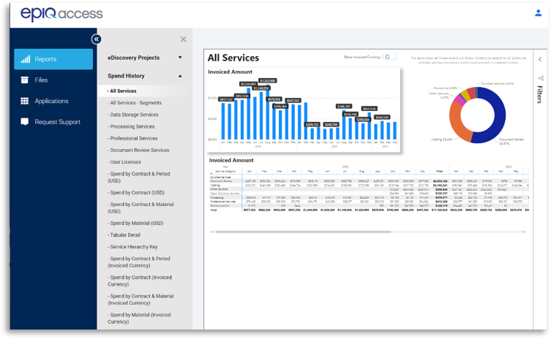
Task: Open Tabular Detail report
Action: 125,235
